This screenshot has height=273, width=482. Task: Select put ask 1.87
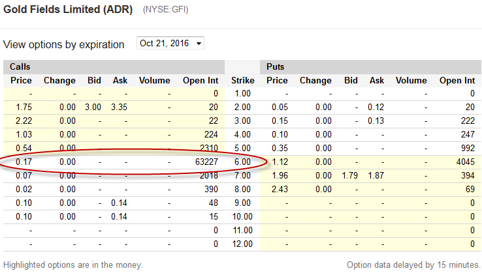(x=376, y=175)
